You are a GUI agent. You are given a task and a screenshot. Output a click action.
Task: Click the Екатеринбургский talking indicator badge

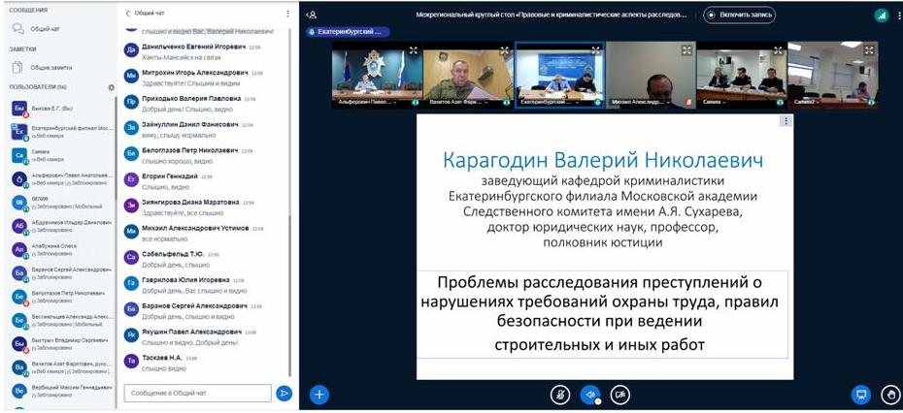click(x=350, y=31)
